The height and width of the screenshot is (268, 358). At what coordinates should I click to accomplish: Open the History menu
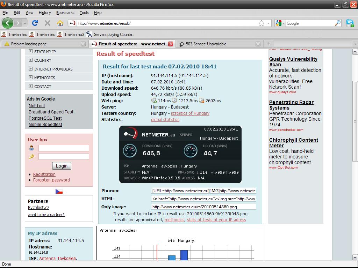[x=45, y=13]
